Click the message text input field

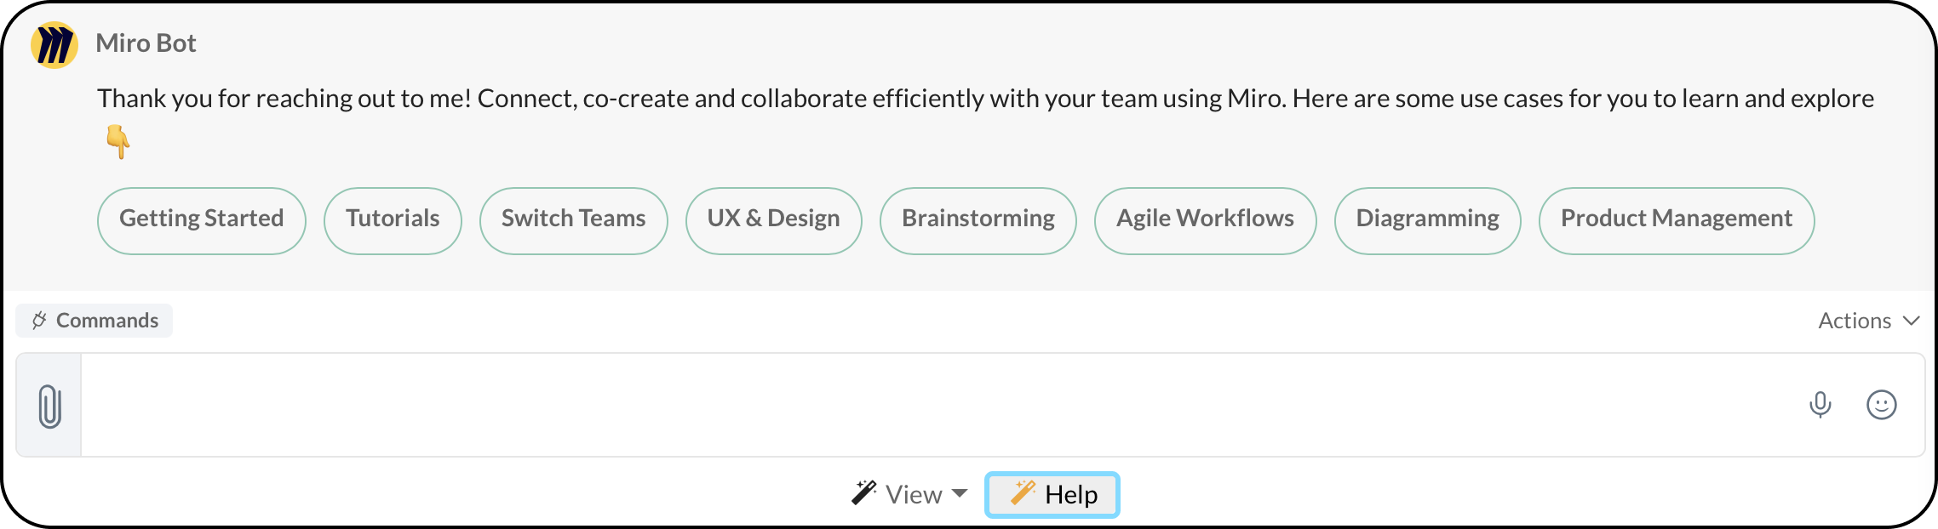pyautogui.click(x=937, y=405)
